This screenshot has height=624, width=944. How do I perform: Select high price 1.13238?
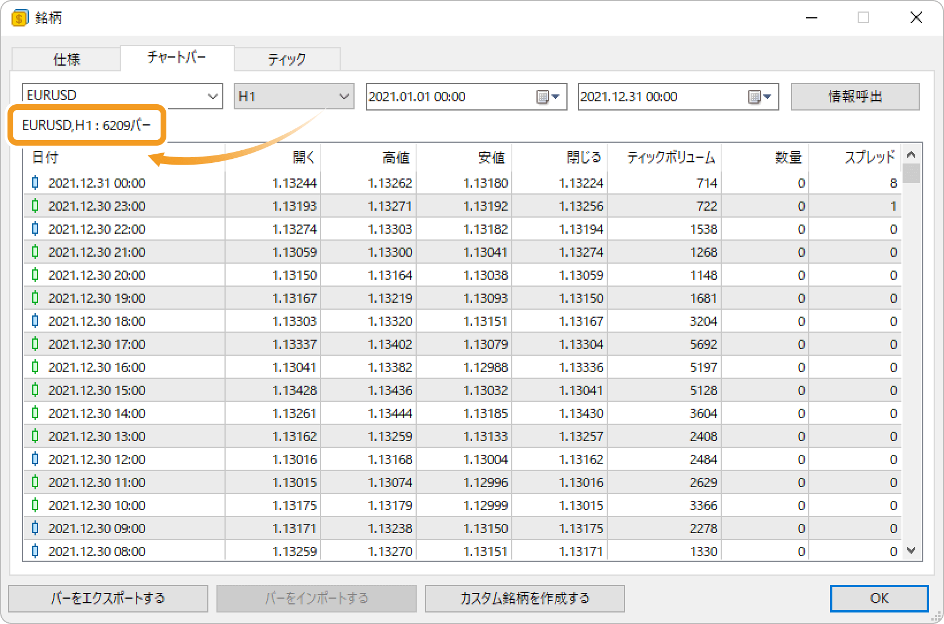tap(390, 528)
